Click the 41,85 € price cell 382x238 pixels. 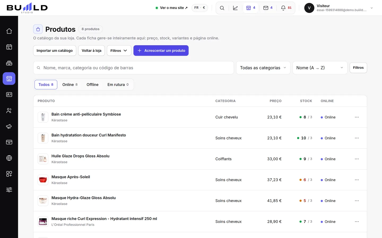click(x=274, y=201)
